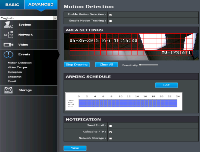This screenshot has height=152, width=200.
Task: Click the Video camera icon
Action: click(8, 45)
